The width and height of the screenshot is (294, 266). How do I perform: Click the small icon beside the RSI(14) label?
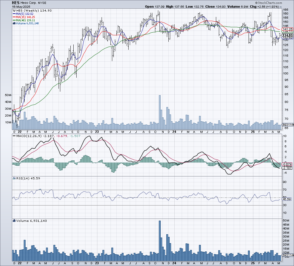[14, 178]
